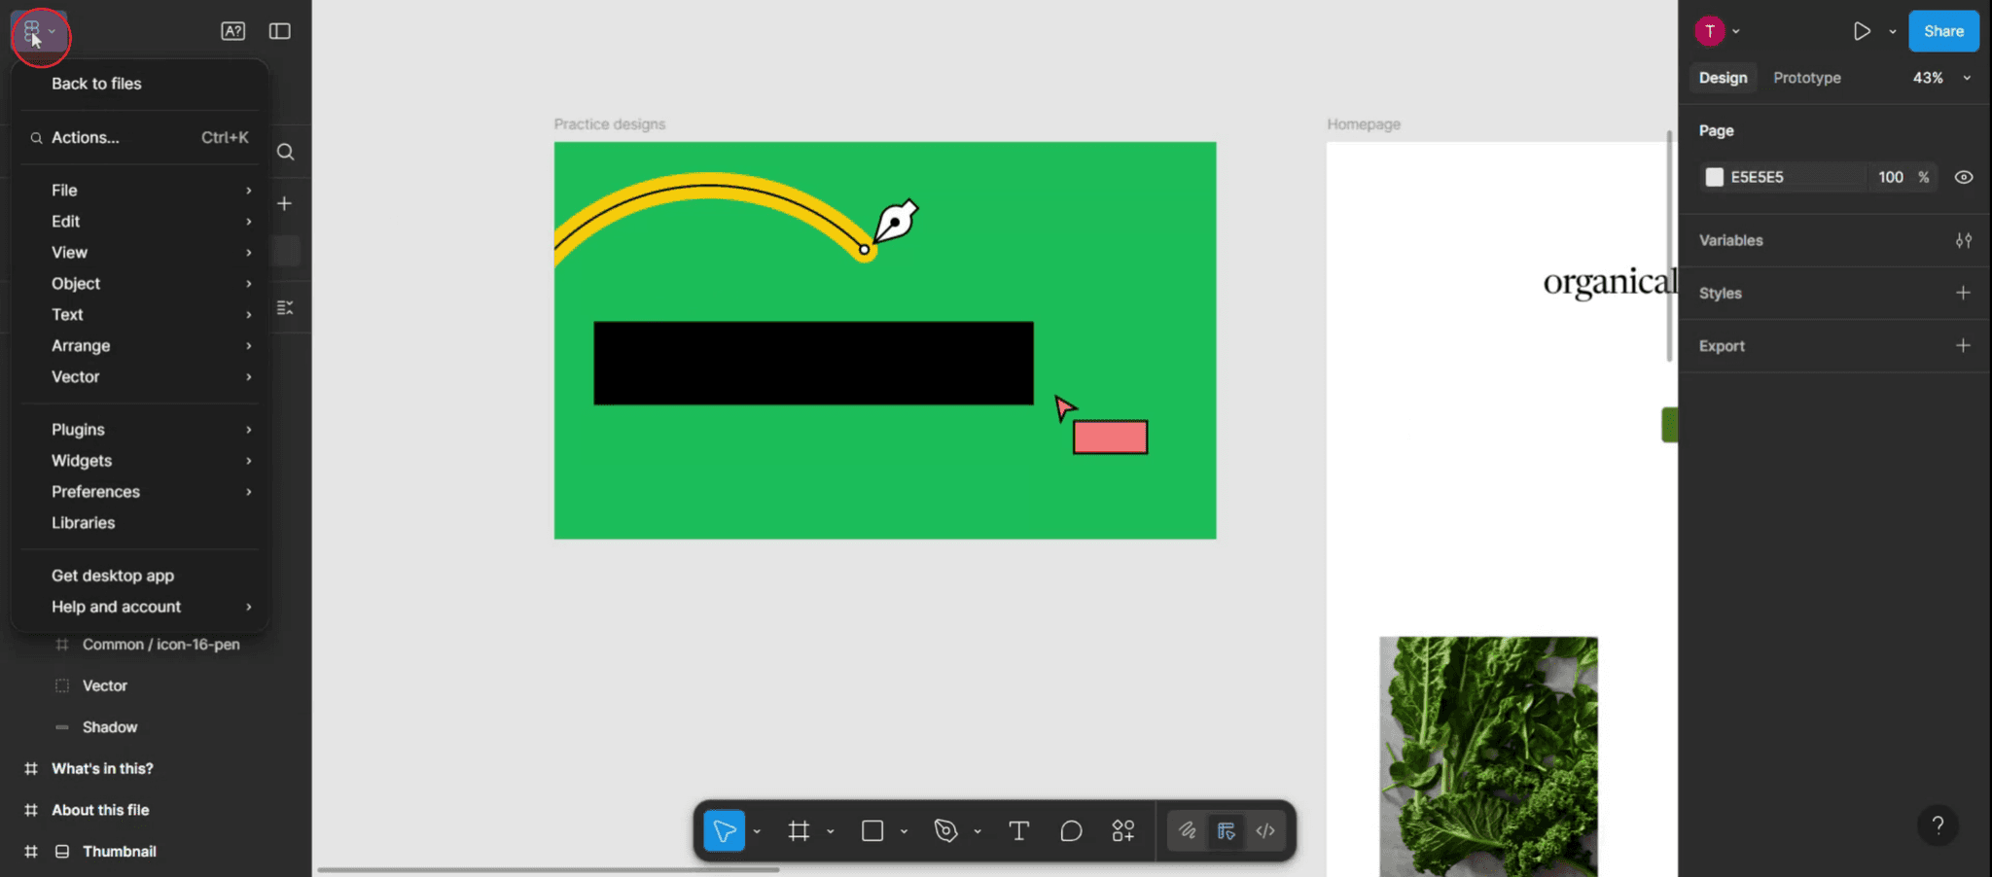Expand the Pen tool options chevron
Screen dimensions: 1992x877
pyautogui.click(x=978, y=831)
